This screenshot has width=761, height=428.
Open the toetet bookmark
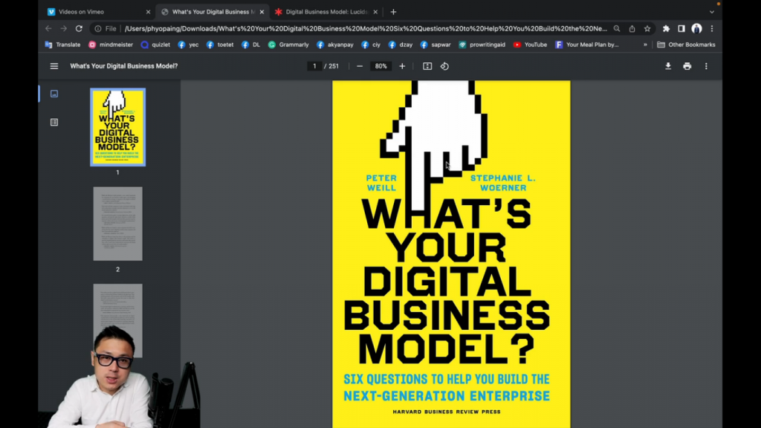pos(220,45)
